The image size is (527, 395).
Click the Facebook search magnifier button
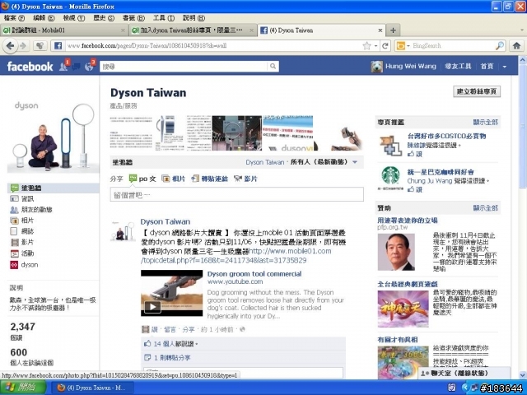click(x=273, y=67)
